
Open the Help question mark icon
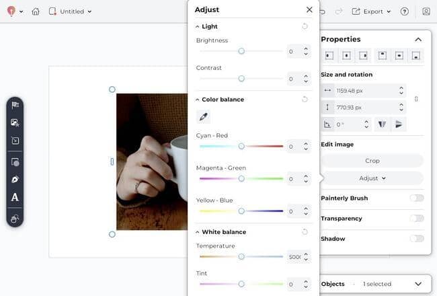pos(404,11)
